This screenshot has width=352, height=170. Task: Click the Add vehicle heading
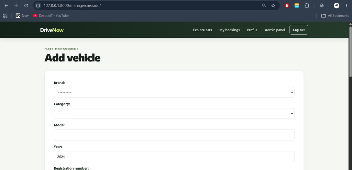(72, 58)
